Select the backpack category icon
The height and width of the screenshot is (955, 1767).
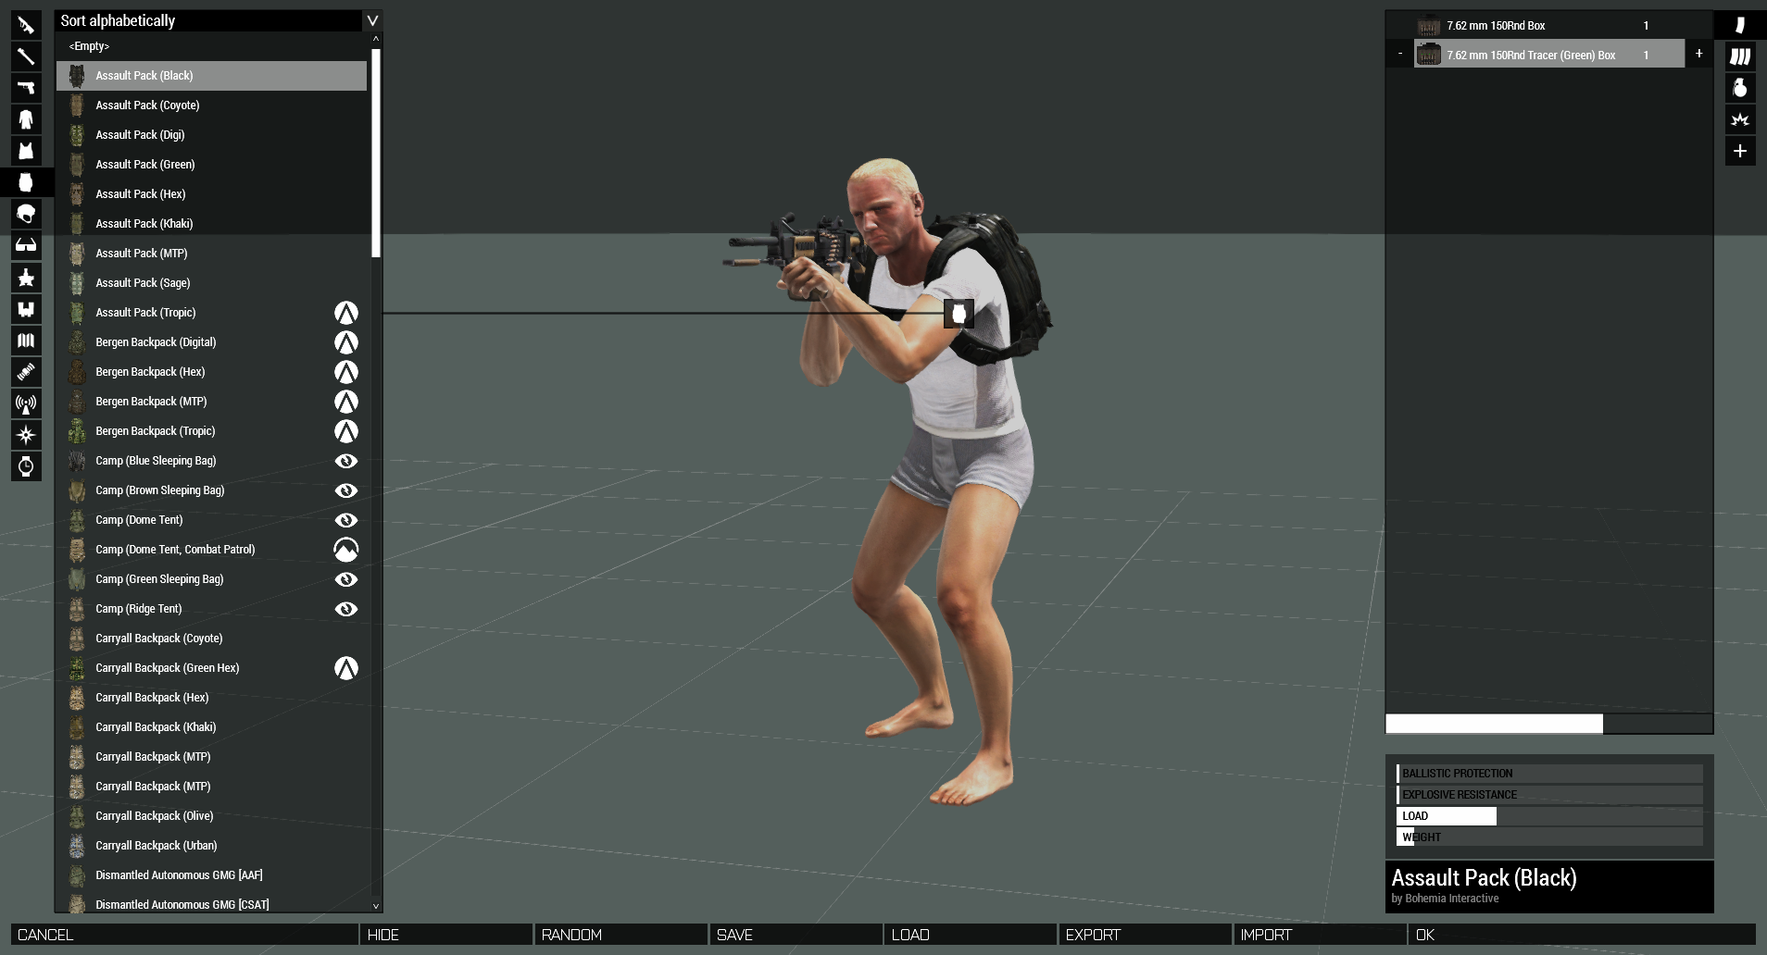pyautogui.click(x=26, y=182)
